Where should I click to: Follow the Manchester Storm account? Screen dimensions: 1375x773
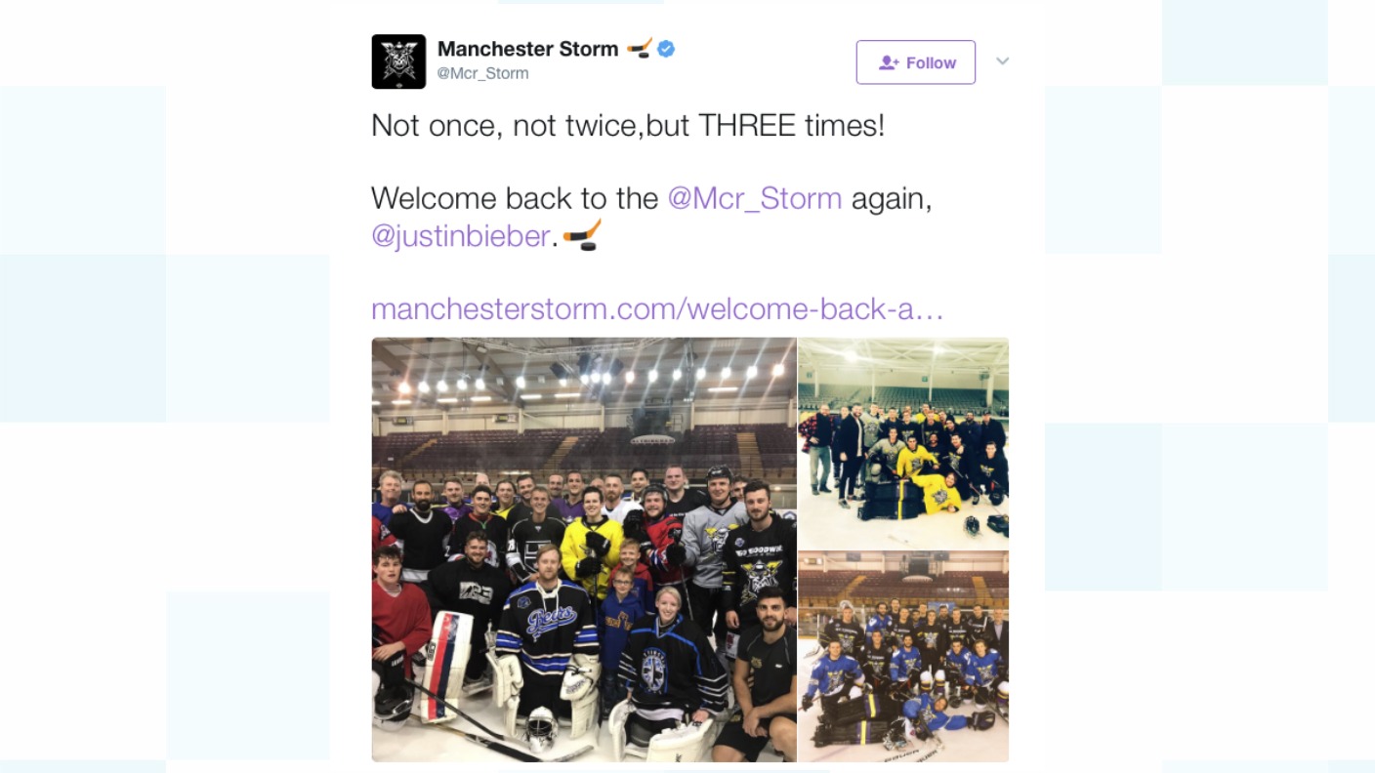point(916,62)
